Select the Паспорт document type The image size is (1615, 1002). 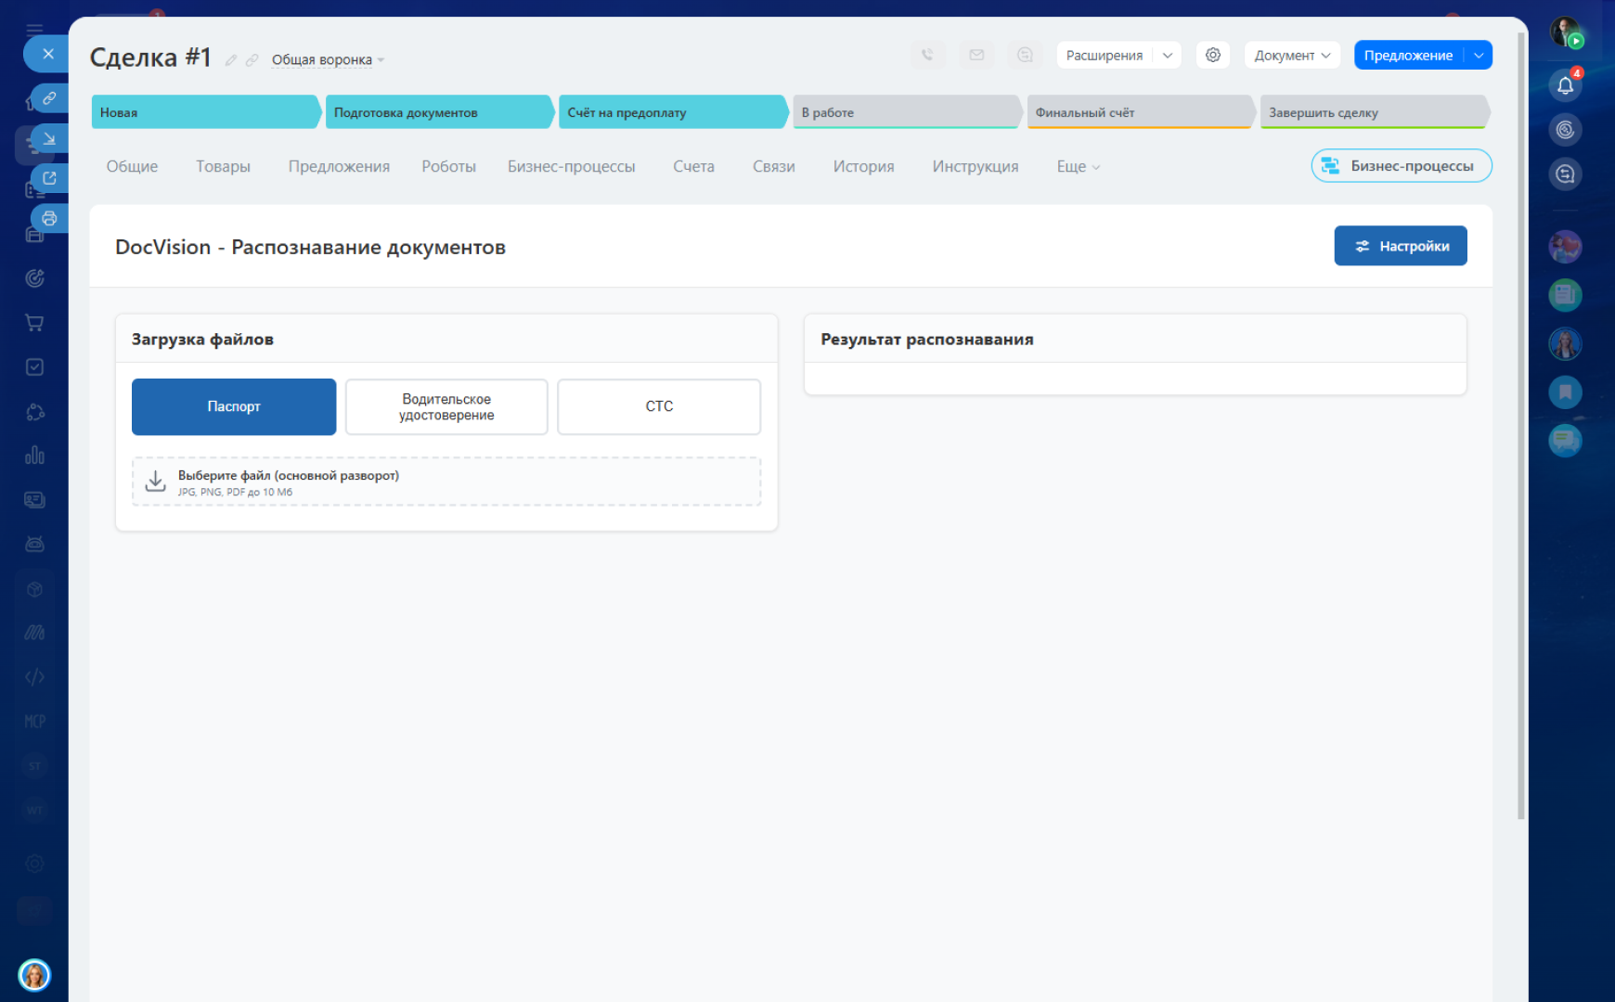click(x=234, y=406)
